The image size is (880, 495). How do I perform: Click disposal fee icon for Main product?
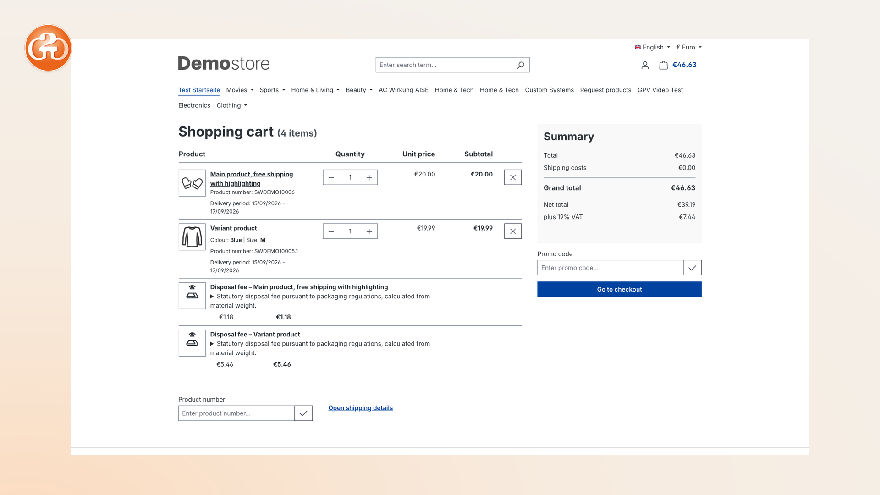point(192,296)
